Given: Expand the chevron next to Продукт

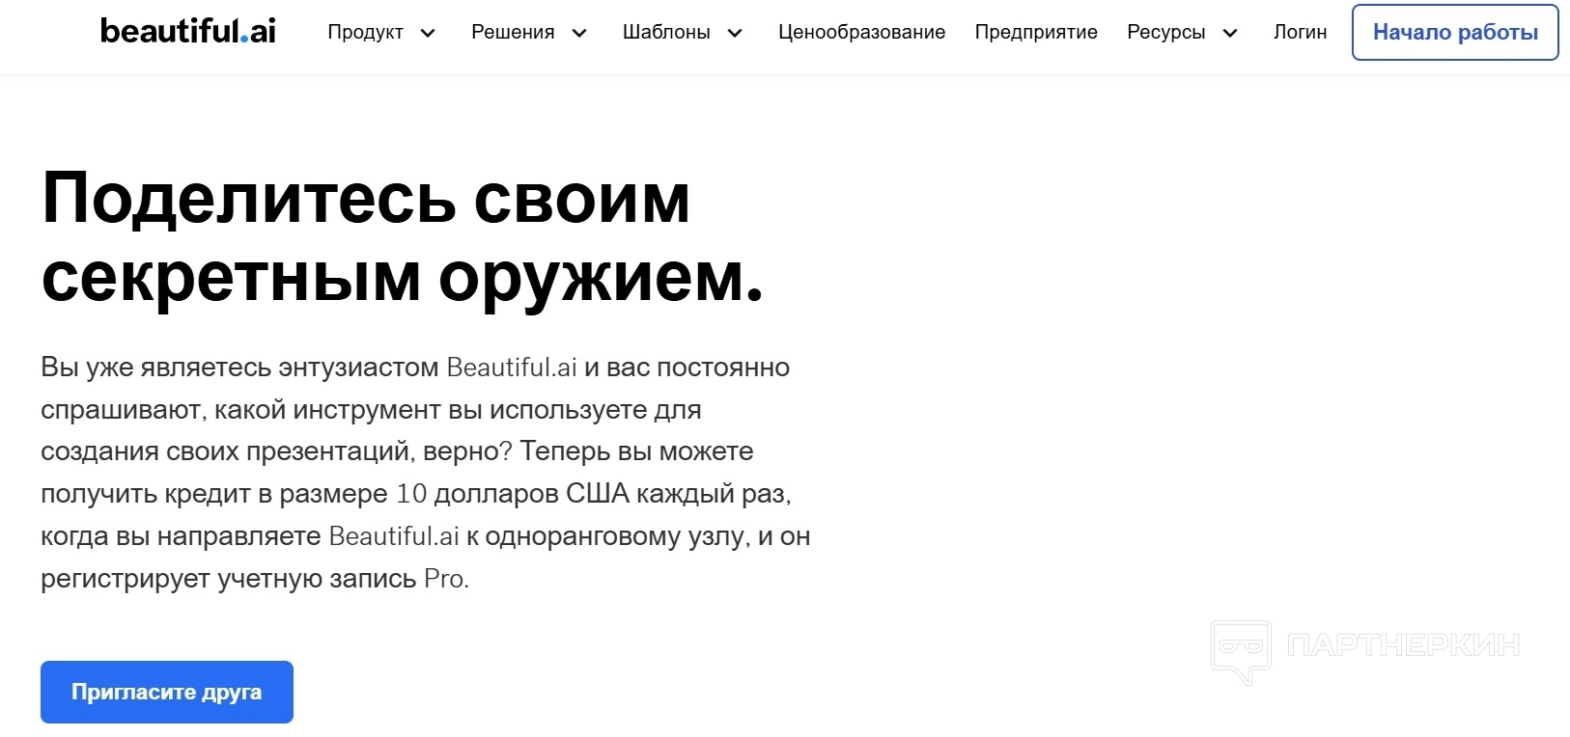Looking at the screenshot, I should tap(428, 33).
